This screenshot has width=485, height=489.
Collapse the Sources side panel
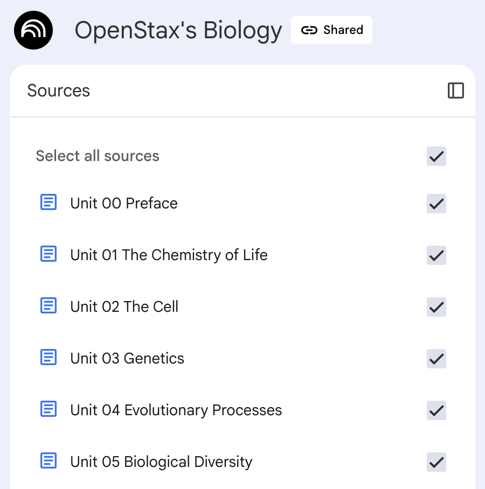(x=456, y=90)
